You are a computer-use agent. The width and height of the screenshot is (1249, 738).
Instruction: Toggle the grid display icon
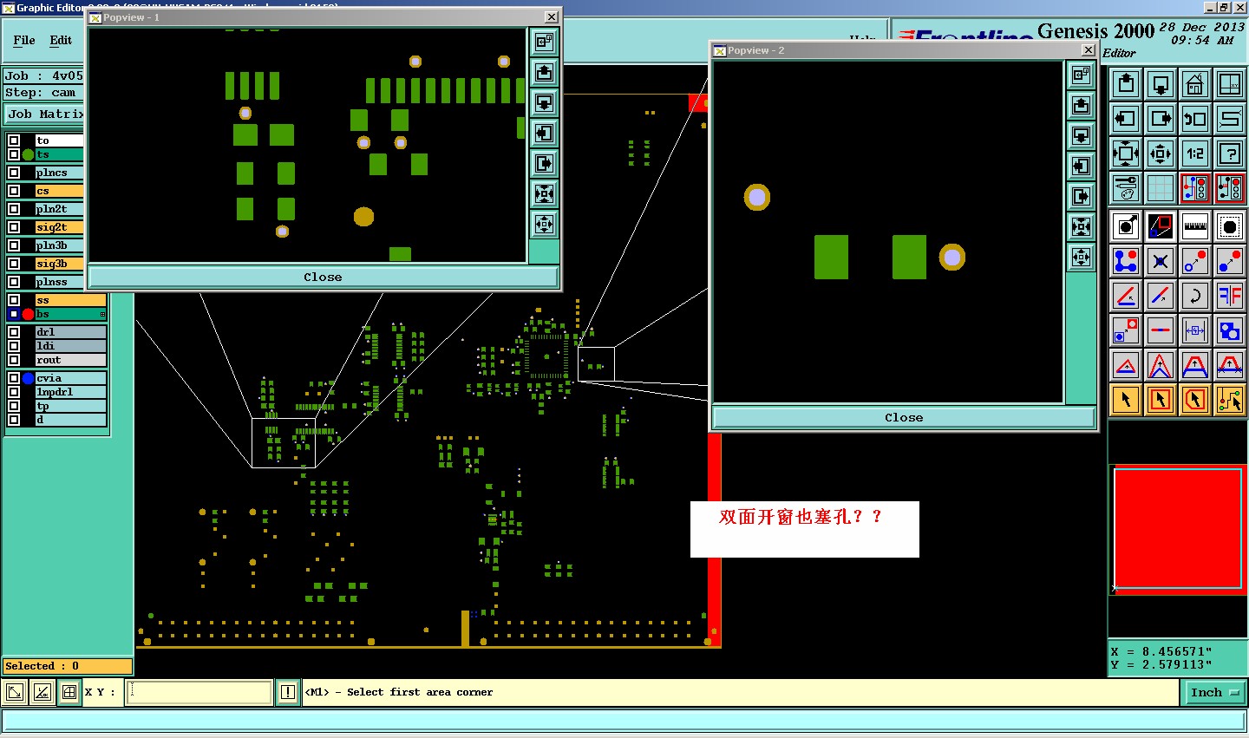[x=1161, y=188]
